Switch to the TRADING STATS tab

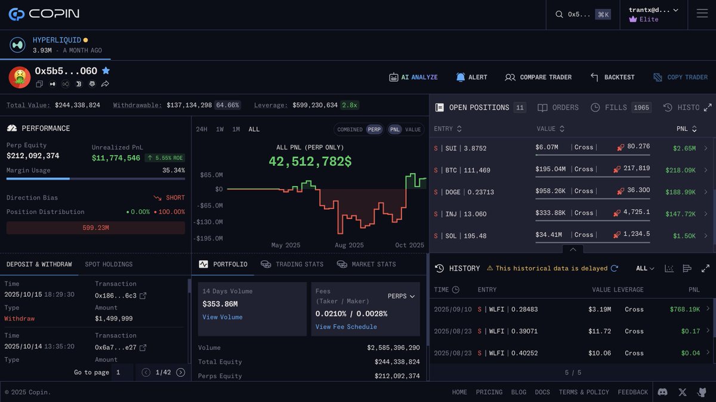click(292, 264)
